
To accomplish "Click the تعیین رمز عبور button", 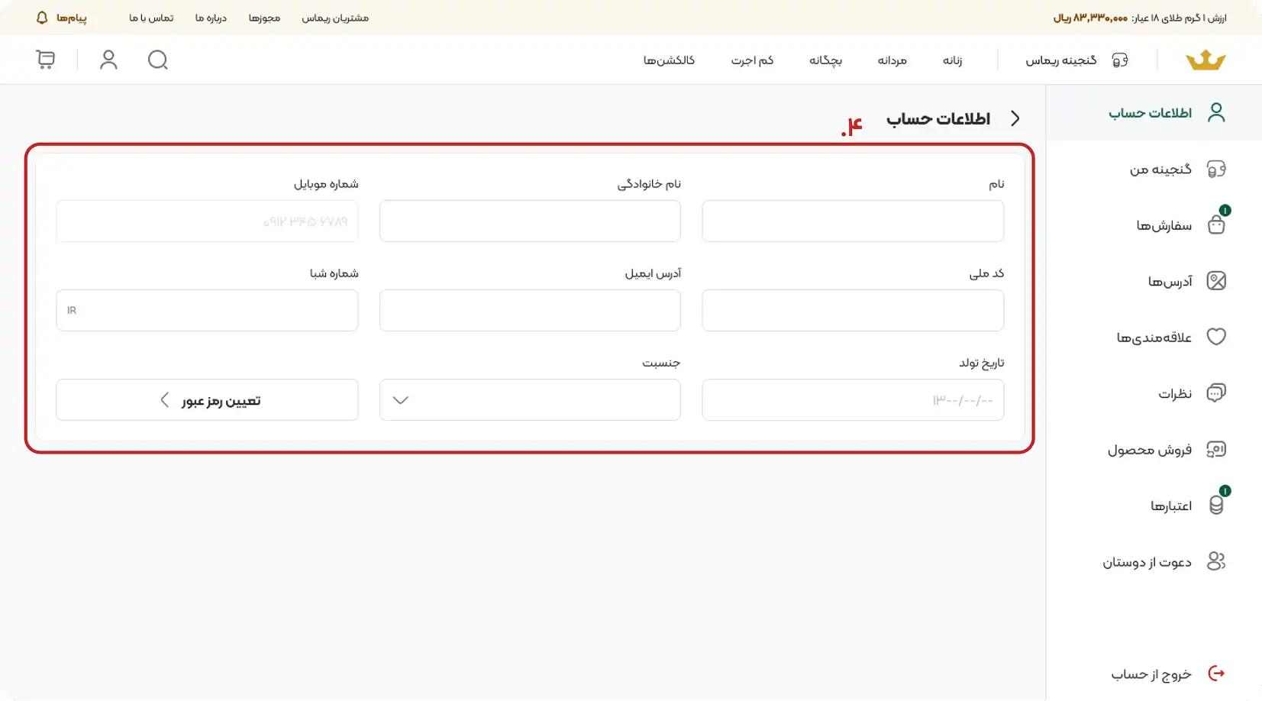I will [x=207, y=399].
